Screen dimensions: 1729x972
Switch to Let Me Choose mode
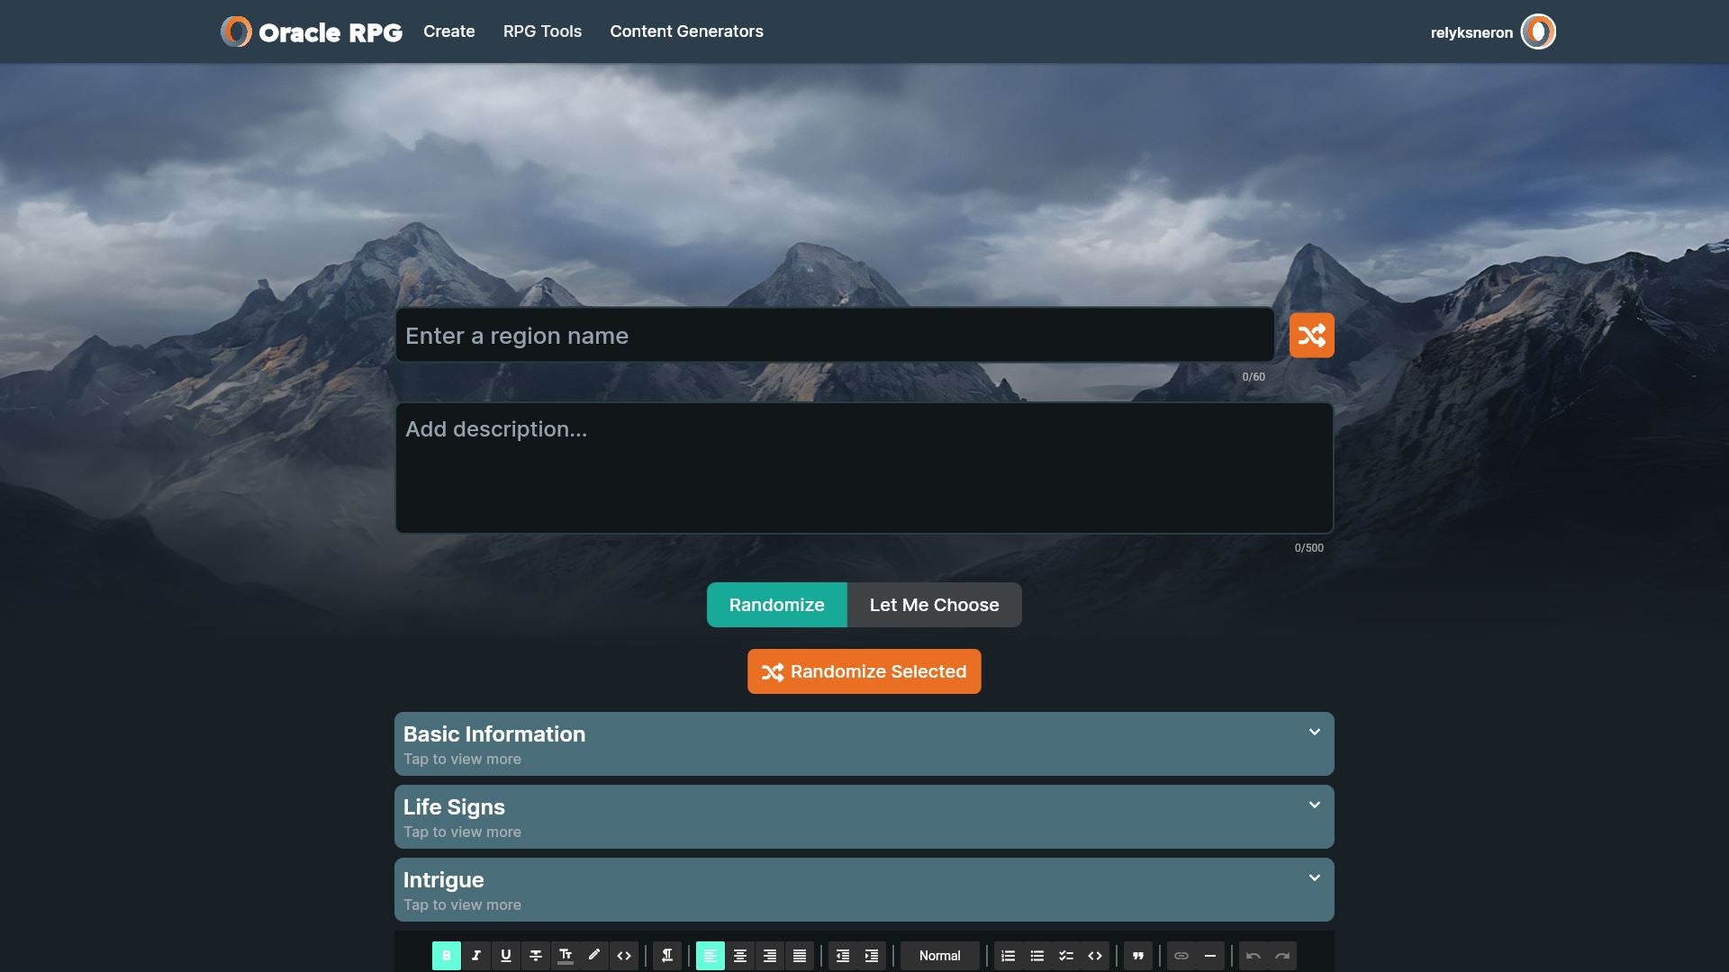934,605
